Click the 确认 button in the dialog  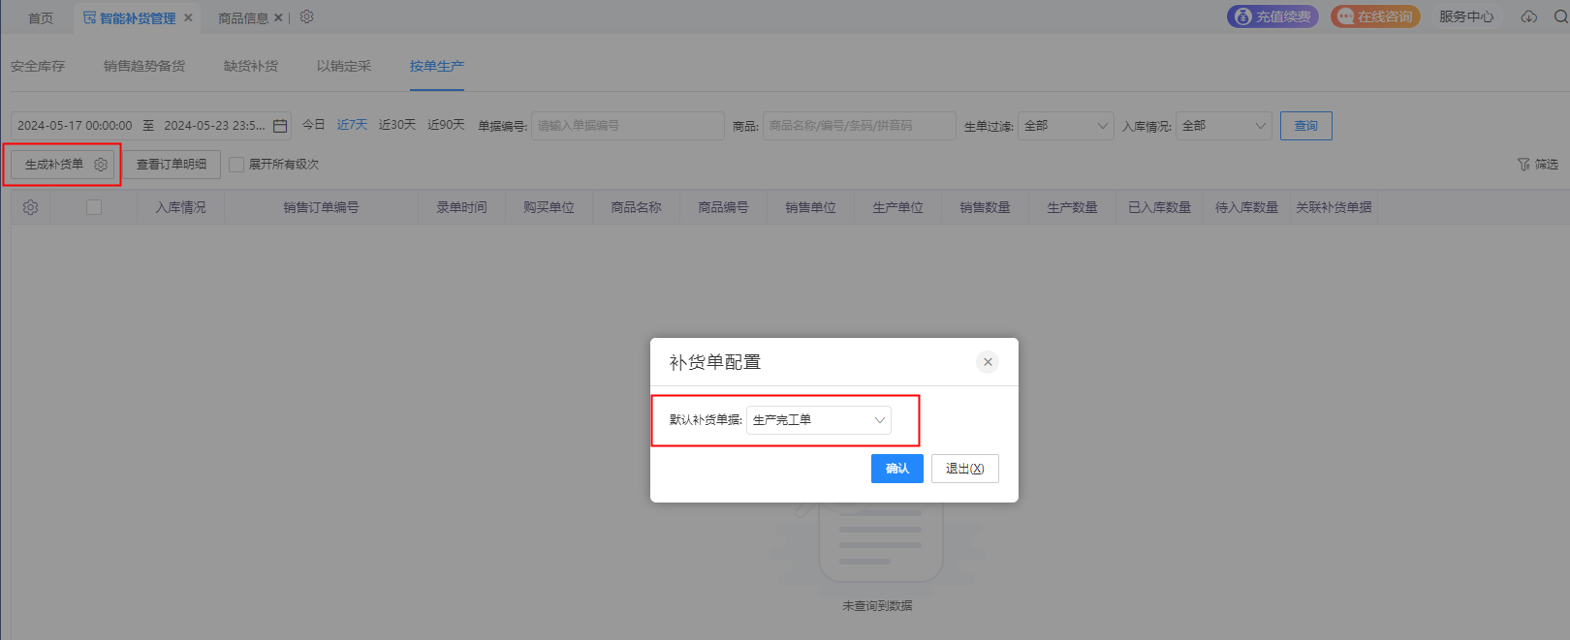pyautogui.click(x=897, y=469)
